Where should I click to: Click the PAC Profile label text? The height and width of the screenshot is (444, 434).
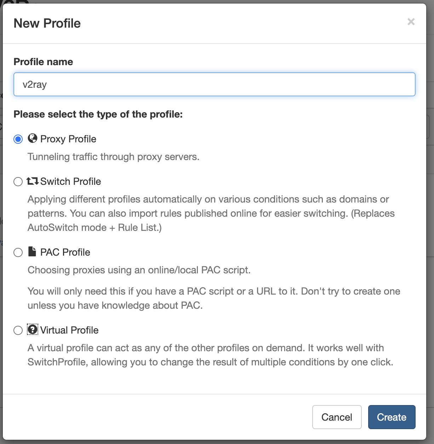(65, 252)
